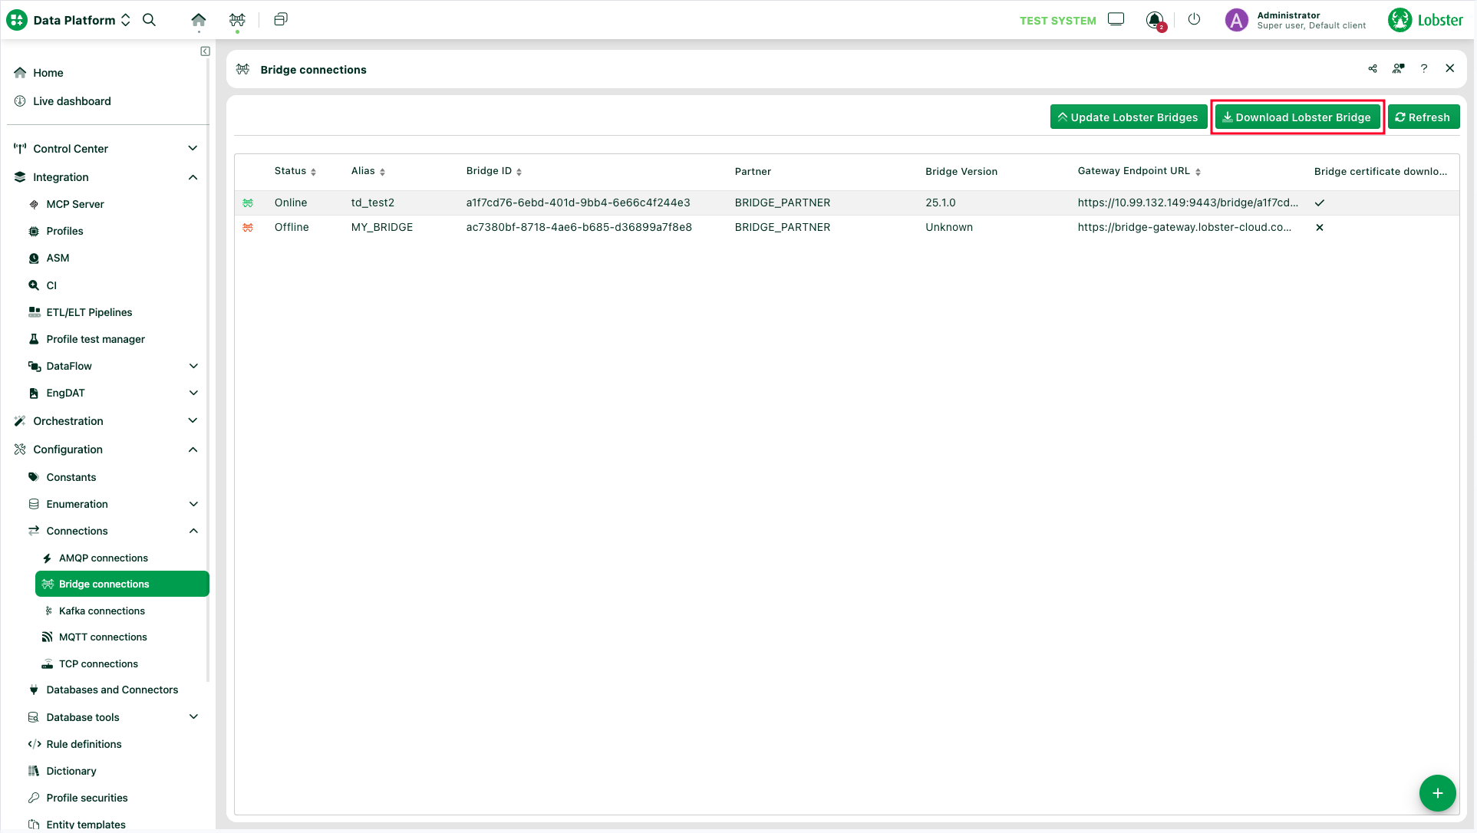
Task: Click the green plus add button
Action: 1437,792
